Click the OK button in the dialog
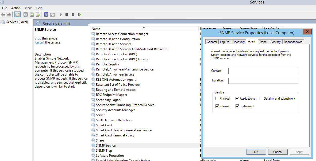 click(x=256, y=152)
